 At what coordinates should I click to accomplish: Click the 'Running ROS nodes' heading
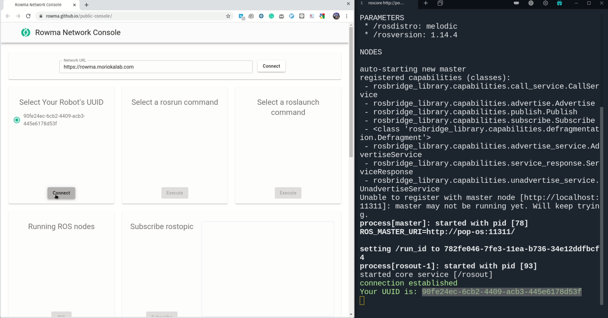click(x=61, y=226)
